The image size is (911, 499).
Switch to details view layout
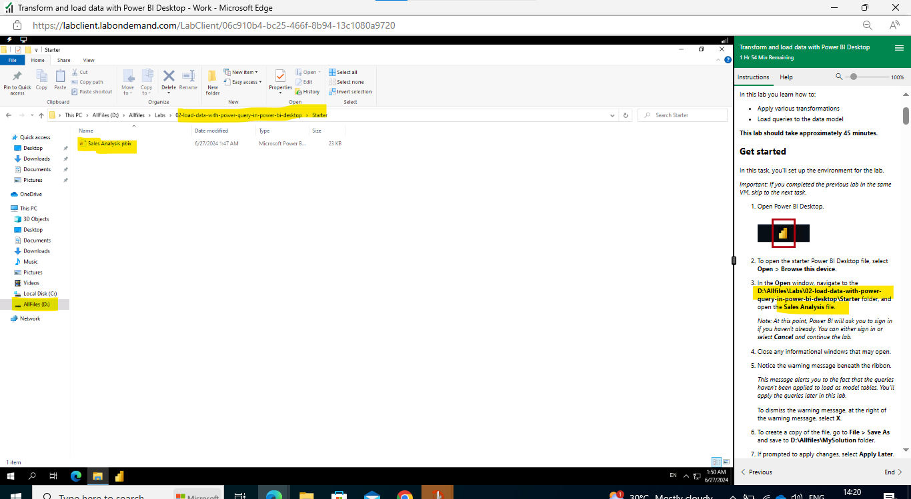point(716,461)
